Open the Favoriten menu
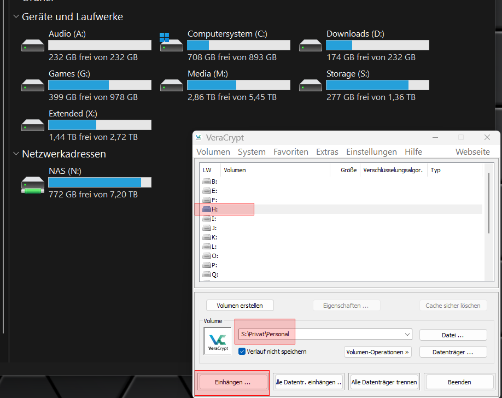The image size is (502, 398). pos(291,152)
